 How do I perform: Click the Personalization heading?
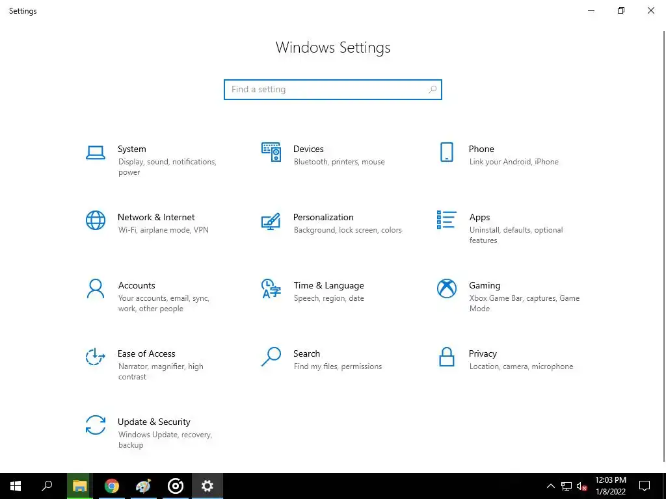point(323,217)
